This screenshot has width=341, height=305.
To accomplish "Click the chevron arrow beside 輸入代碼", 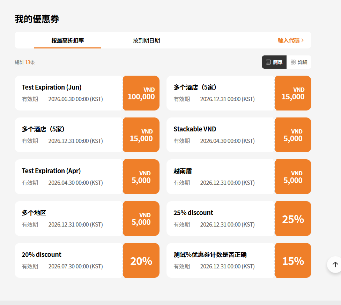I will tap(303, 40).
